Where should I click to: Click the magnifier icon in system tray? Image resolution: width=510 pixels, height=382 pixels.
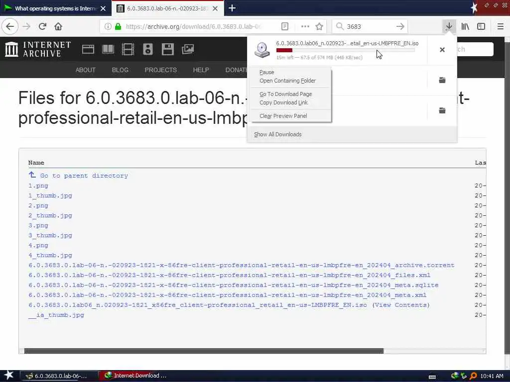(x=473, y=376)
